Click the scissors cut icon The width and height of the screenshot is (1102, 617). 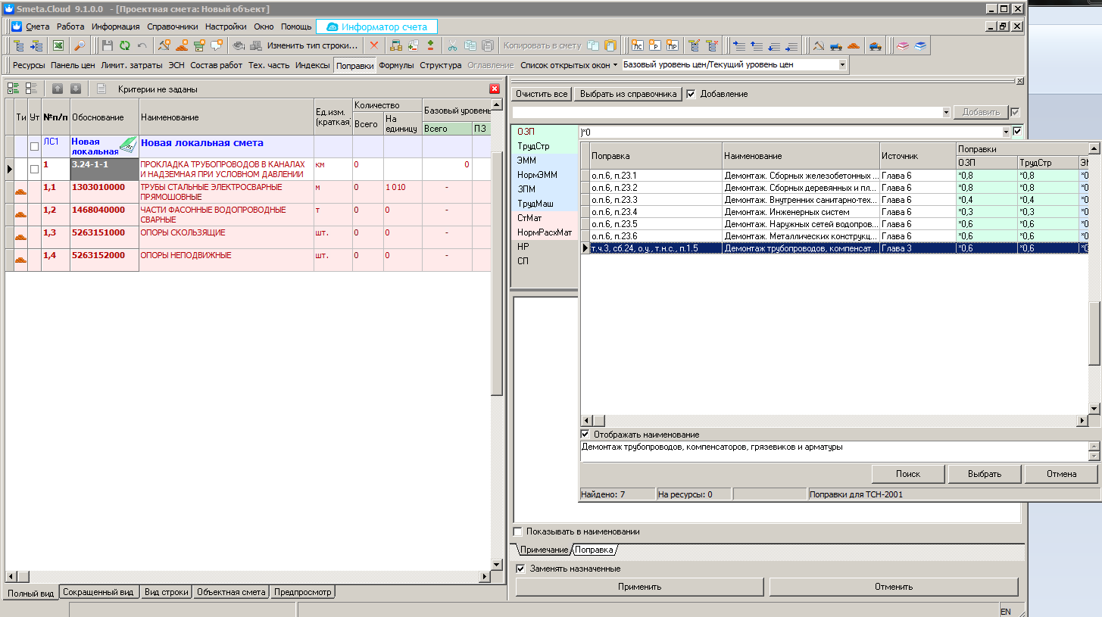pyautogui.click(x=452, y=45)
